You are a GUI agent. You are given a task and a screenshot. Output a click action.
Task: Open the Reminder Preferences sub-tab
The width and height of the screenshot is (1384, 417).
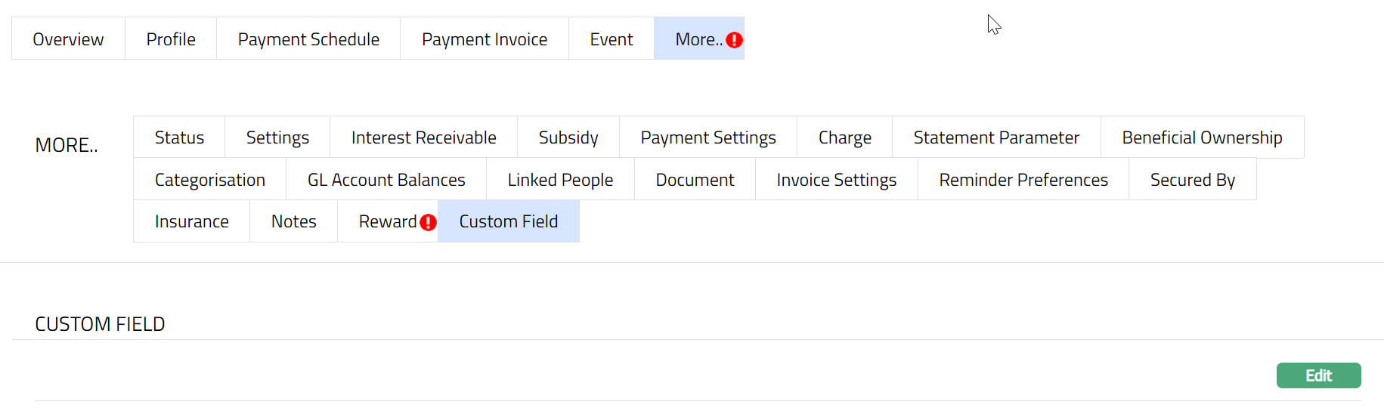(x=1023, y=180)
